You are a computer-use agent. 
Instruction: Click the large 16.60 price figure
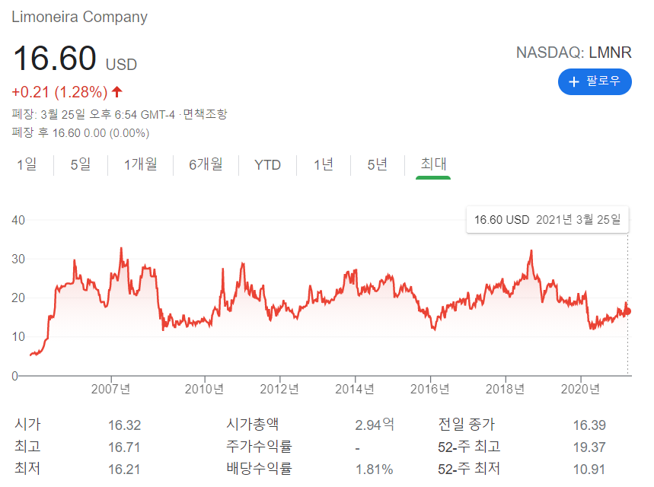click(55, 58)
